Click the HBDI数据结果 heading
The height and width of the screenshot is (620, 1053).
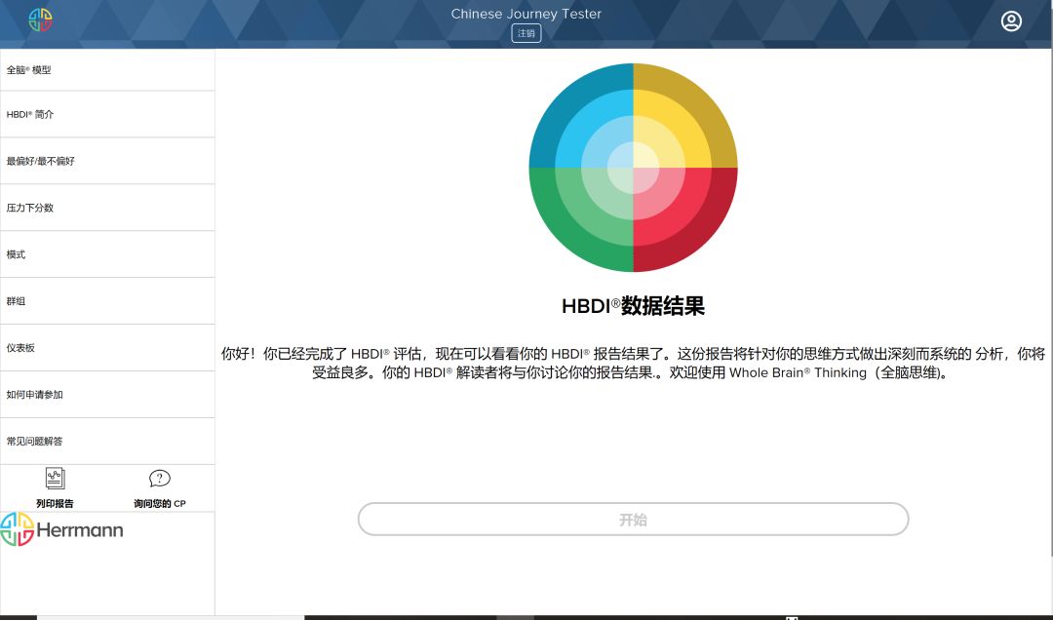click(634, 306)
